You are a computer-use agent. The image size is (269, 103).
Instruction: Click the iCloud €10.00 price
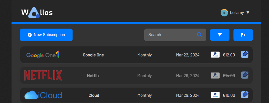[229, 95]
